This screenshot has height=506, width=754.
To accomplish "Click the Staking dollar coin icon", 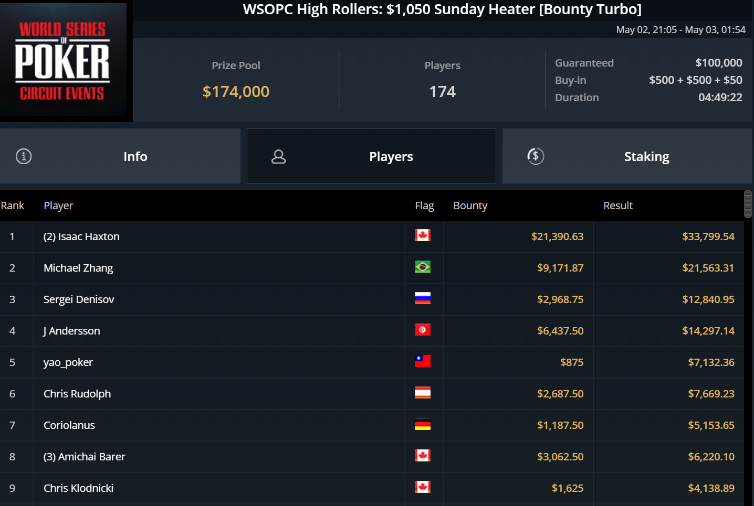I will (536, 156).
